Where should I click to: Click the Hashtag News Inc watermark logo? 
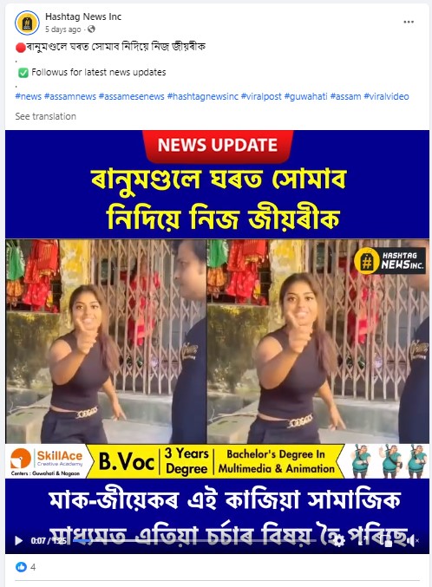pyautogui.click(x=389, y=261)
